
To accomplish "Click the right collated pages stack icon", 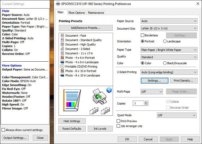I will pos(105,111).
